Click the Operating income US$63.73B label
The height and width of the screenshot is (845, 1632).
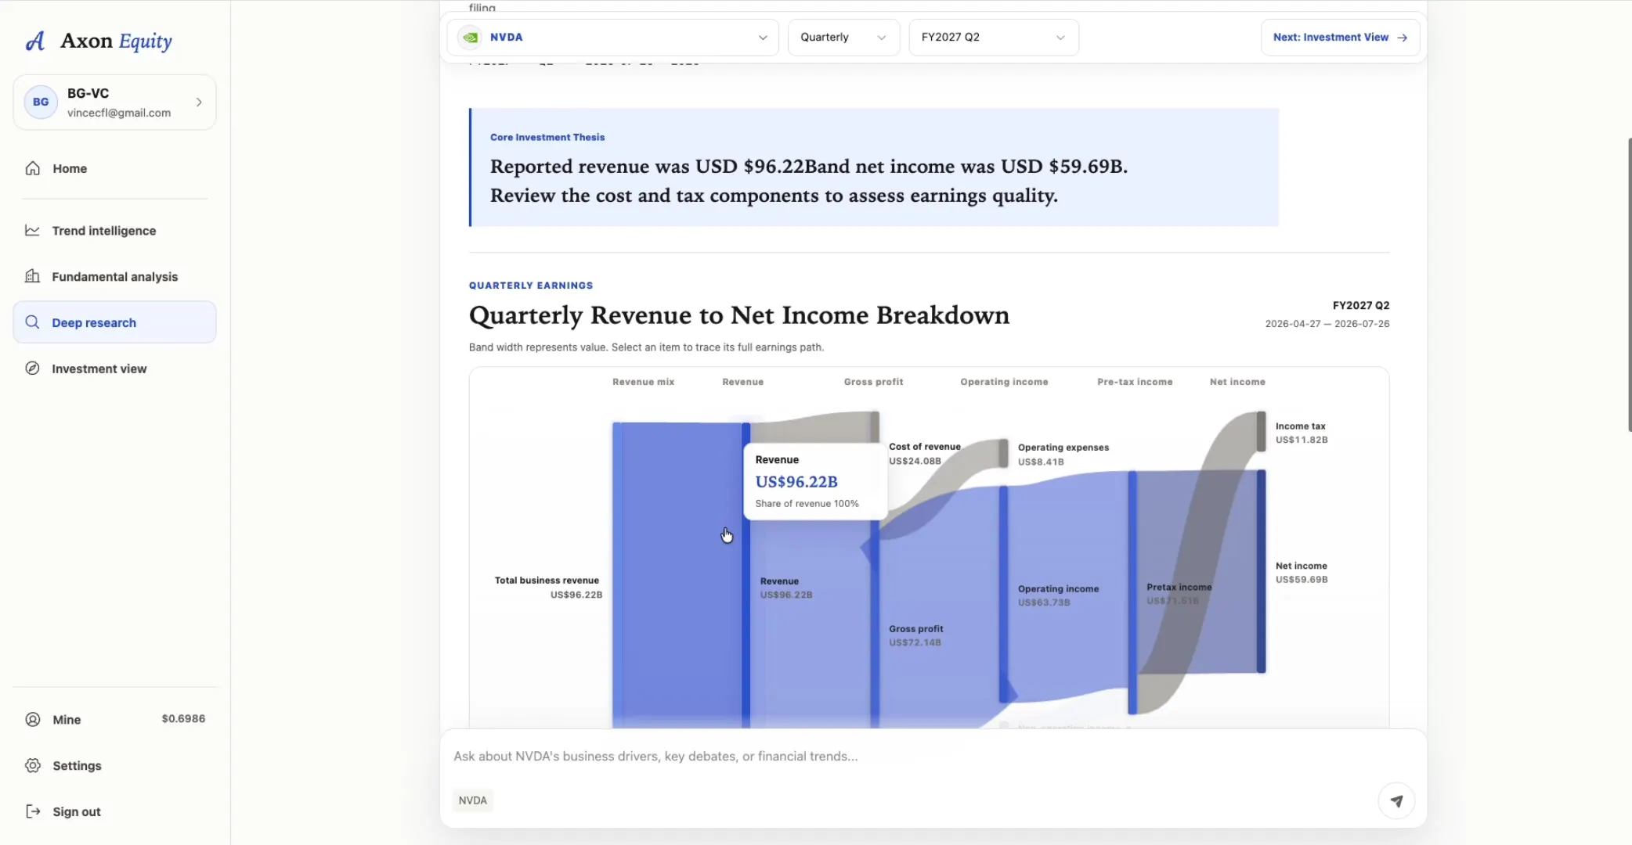click(1058, 595)
